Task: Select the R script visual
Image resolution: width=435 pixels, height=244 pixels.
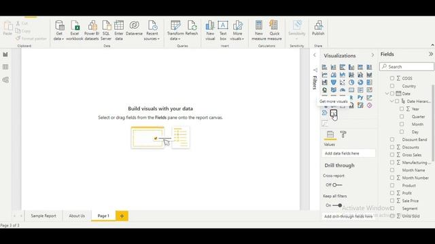Action: tap(351, 98)
